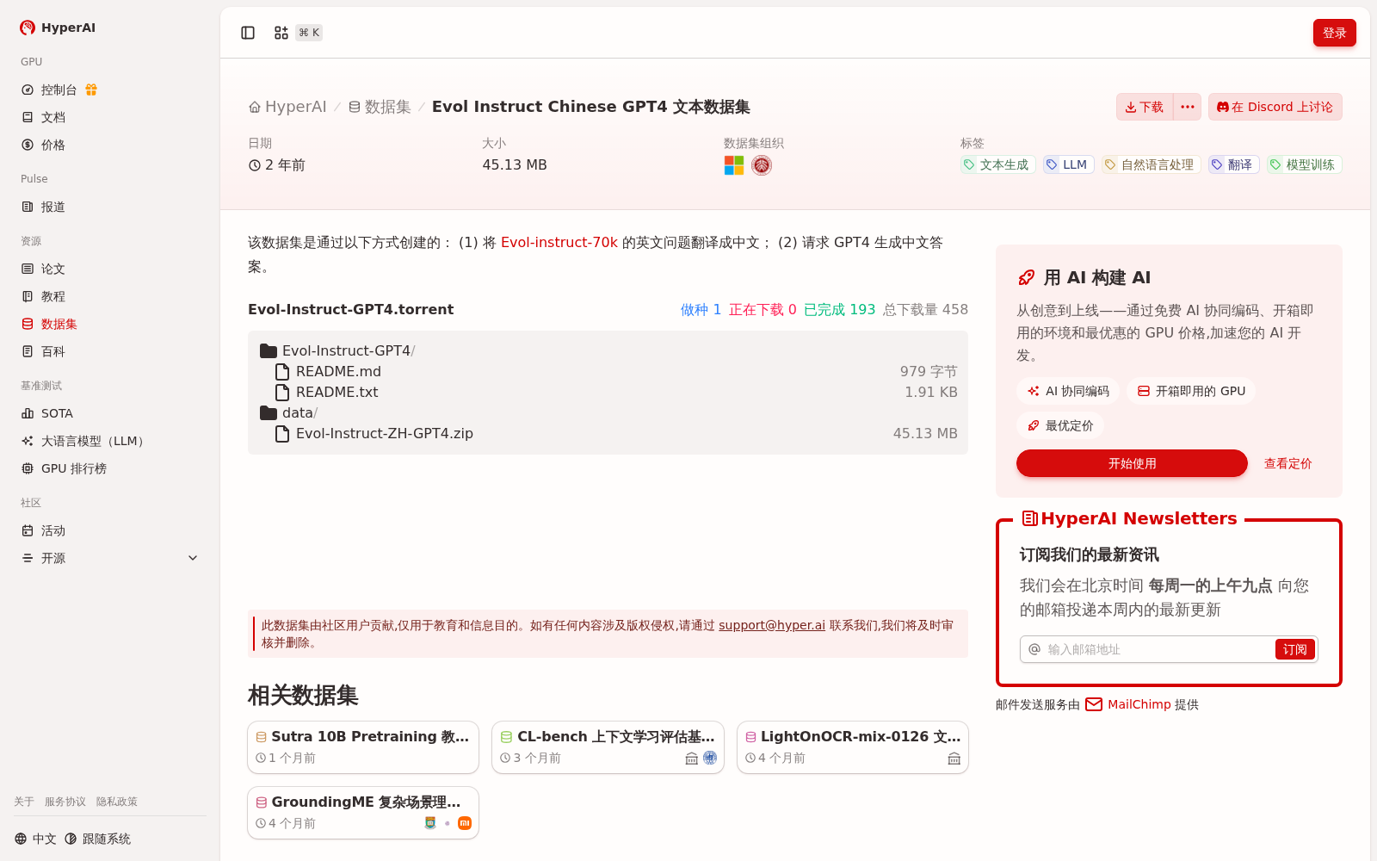The height and width of the screenshot is (861, 1377).
Task: Click the 服务协议 footer link
Action: coord(65,802)
